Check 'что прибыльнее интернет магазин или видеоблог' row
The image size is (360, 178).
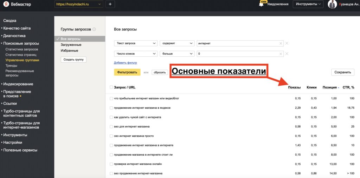pyautogui.click(x=111, y=99)
